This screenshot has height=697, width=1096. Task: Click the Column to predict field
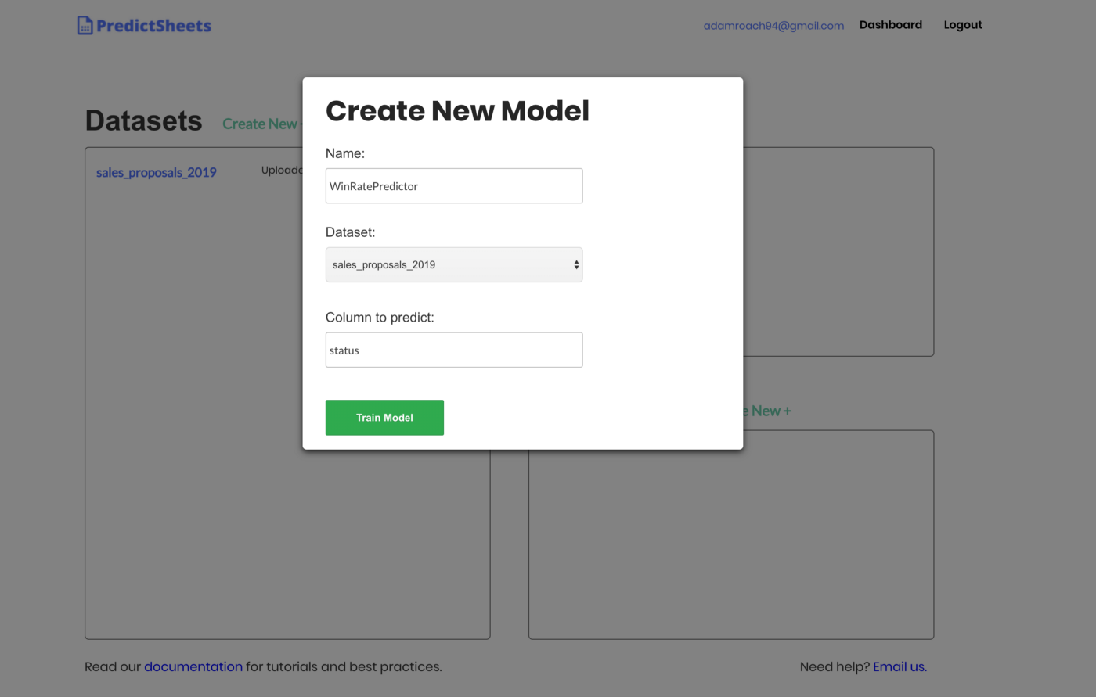click(454, 350)
